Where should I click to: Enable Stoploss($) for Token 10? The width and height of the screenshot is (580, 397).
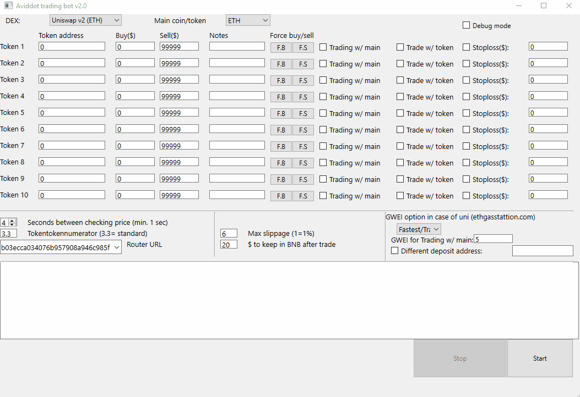(466, 196)
